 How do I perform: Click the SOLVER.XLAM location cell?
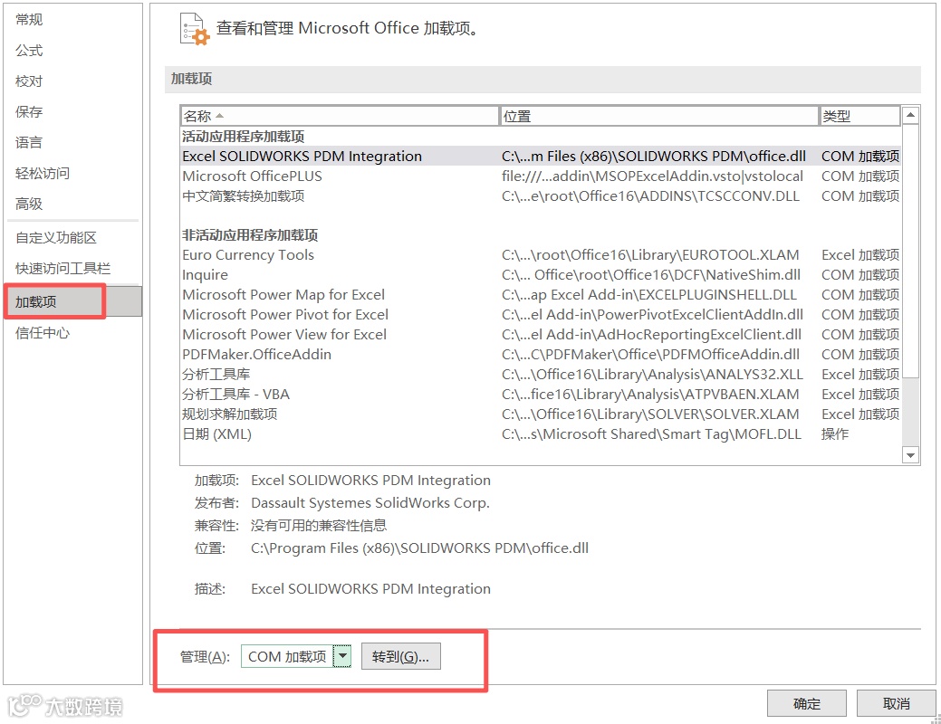click(x=650, y=414)
